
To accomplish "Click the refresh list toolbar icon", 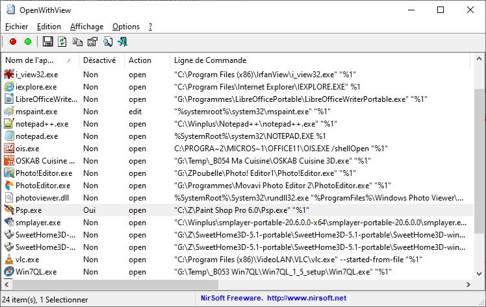I will point(62,42).
